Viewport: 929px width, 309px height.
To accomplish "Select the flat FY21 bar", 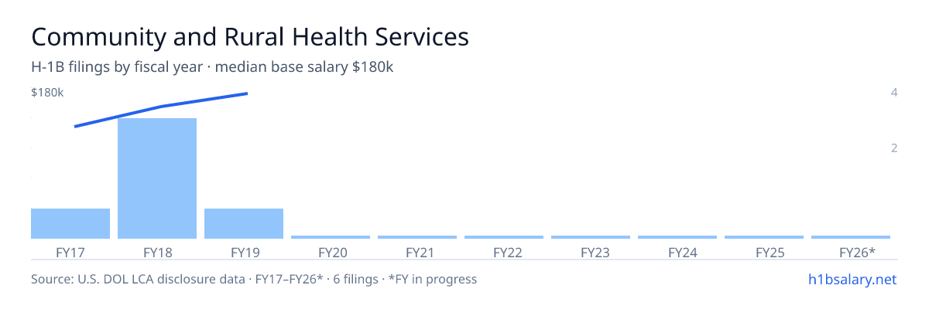I will 417,237.
